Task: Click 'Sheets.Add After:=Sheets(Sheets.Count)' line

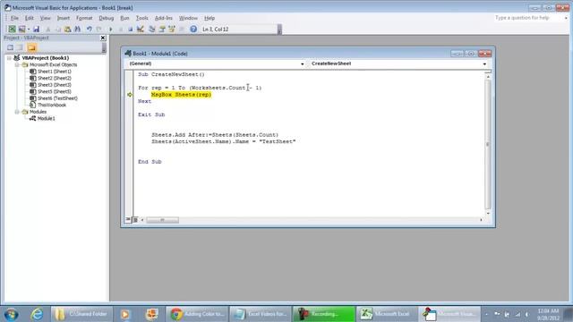Action: 215,135
